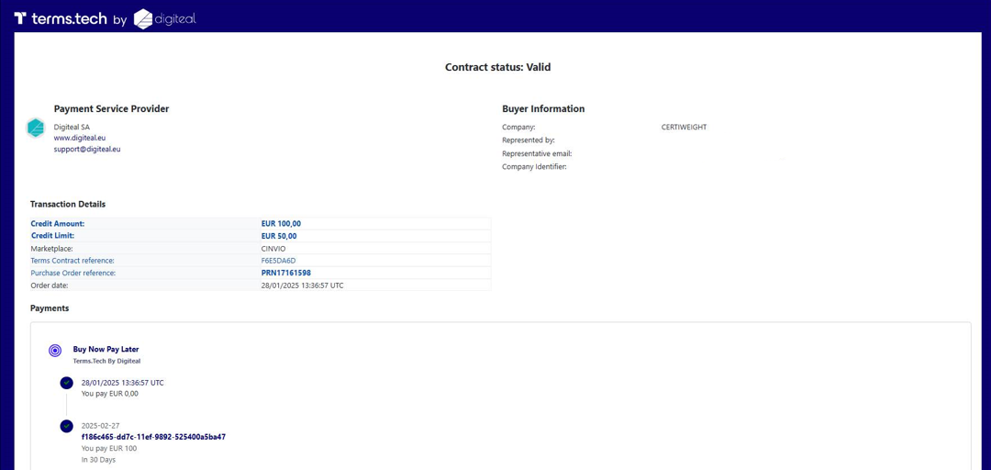Click the Buyer Information heading
The image size is (991, 470).
pyautogui.click(x=543, y=109)
